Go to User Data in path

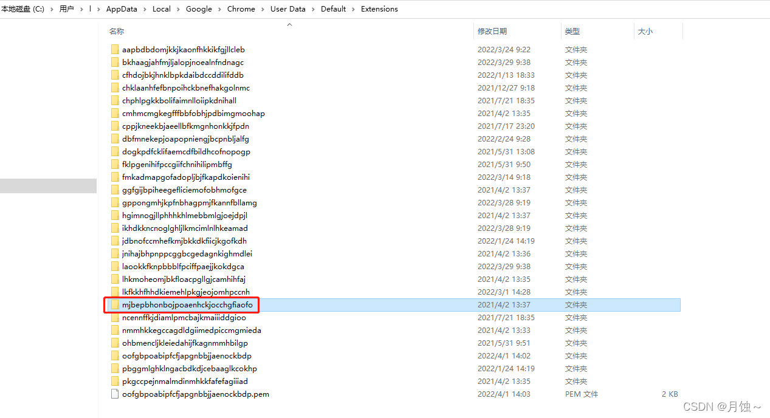point(288,9)
